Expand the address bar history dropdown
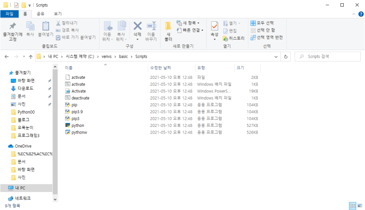The height and width of the screenshot is (210, 365). click(x=276, y=57)
